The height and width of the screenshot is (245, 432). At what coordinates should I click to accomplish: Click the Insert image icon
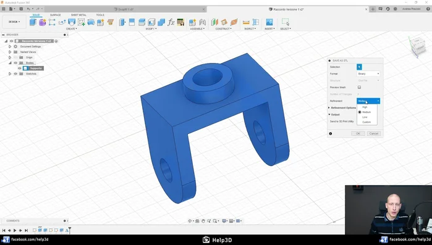[x=269, y=22]
